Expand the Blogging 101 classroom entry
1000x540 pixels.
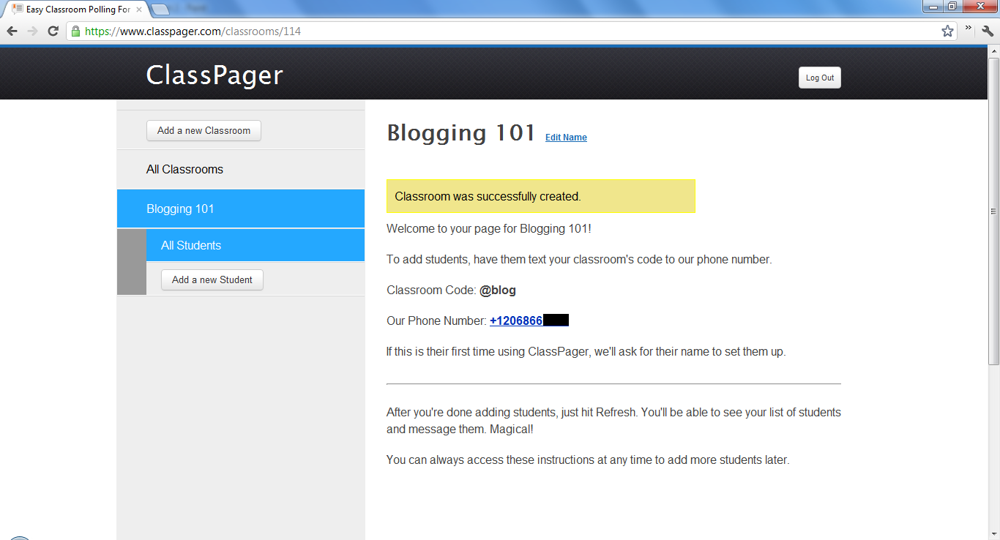point(180,209)
